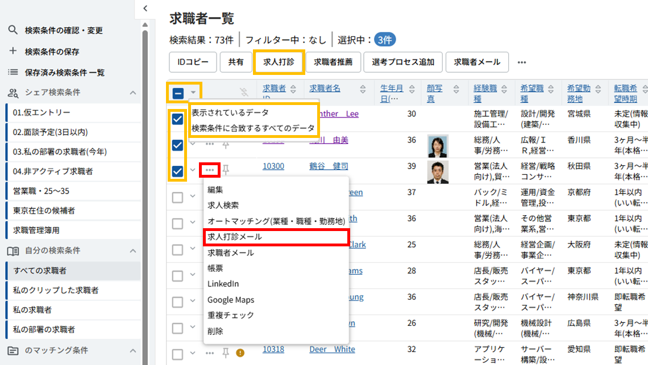The width and height of the screenshot is (648, 365).
Task: Open the 鶴谷 健司 candidate link
Action: coord(329,166)
